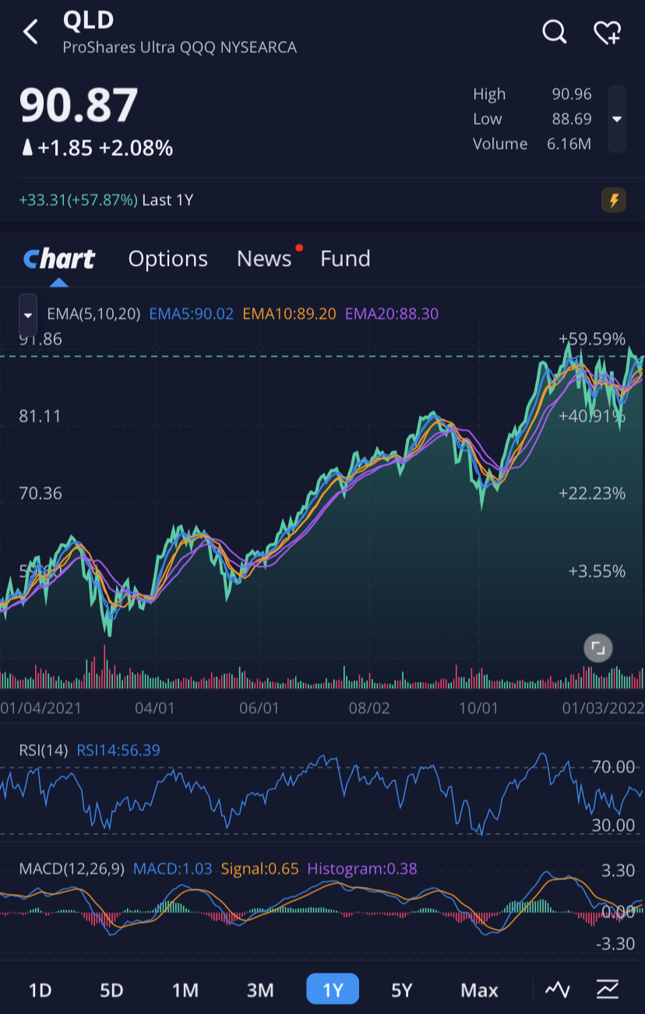Tap the RSI14:56.39 value
The height and width of the screenshot is (1014, 645).
click(118, 751)
